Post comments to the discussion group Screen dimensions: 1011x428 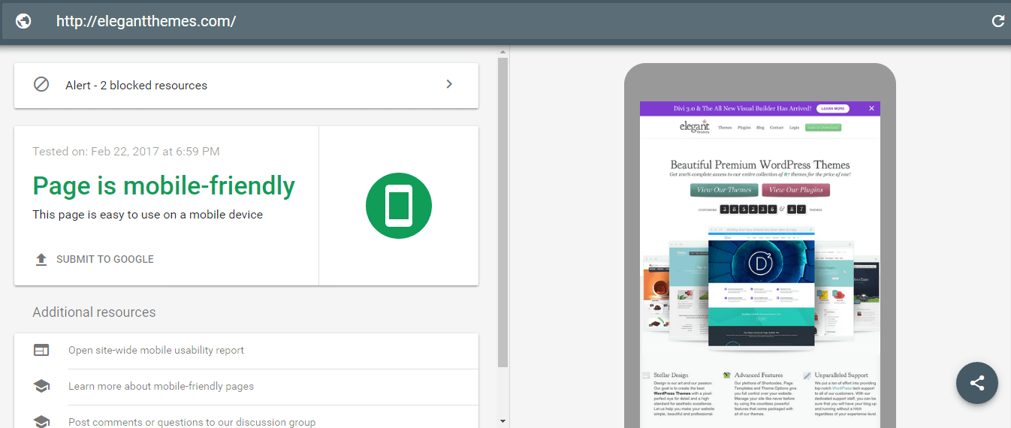pos(192,422)
